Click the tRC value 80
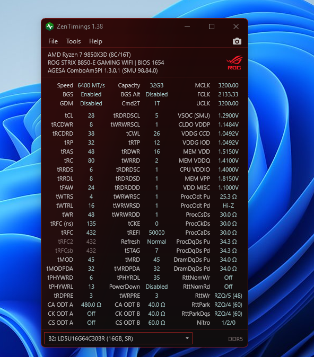 91,160
